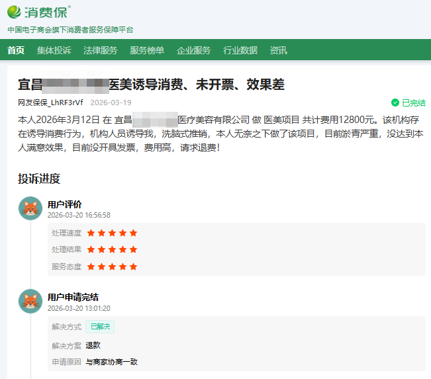Click the username 网友保保_LhRF3rVf

(50, 103)
